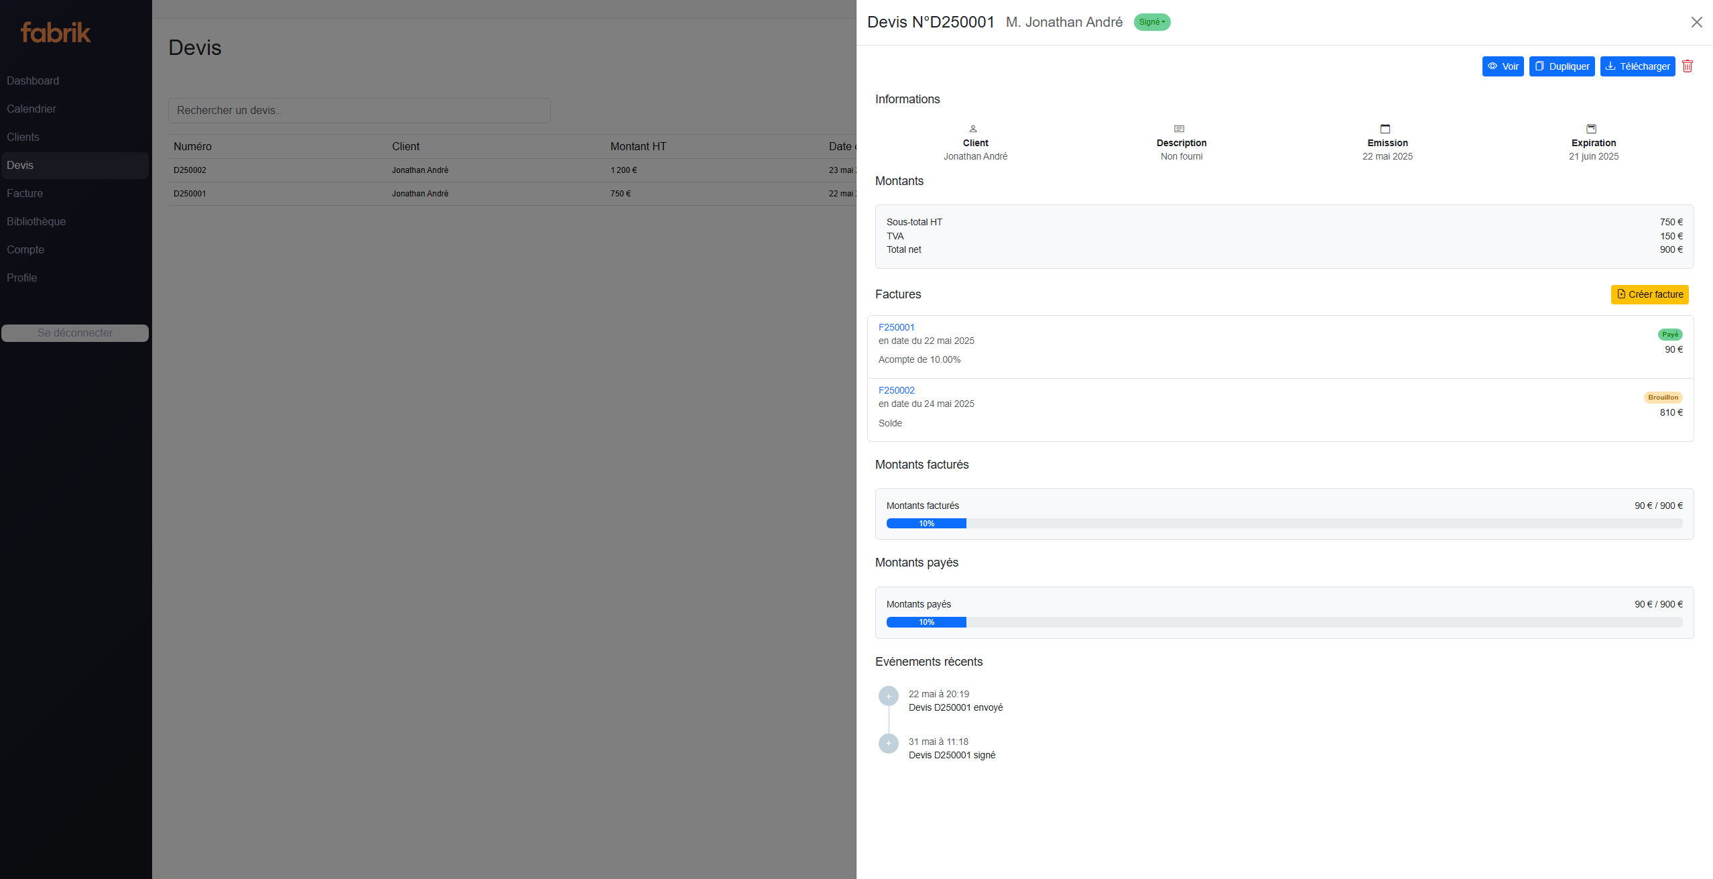Focus the Rechercher un devis field
1713x879 pixels.
click(x=359, y=111)
